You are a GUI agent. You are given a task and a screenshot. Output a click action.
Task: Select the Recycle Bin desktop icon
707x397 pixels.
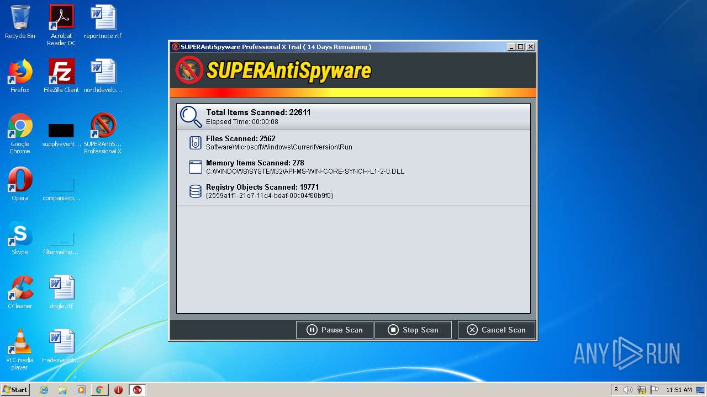click(x=20, y=22)
